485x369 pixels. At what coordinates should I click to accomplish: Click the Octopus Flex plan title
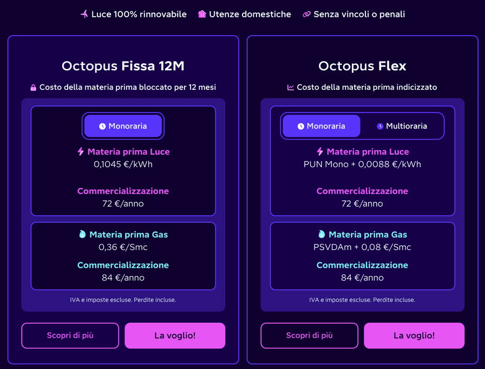(362, 66)
